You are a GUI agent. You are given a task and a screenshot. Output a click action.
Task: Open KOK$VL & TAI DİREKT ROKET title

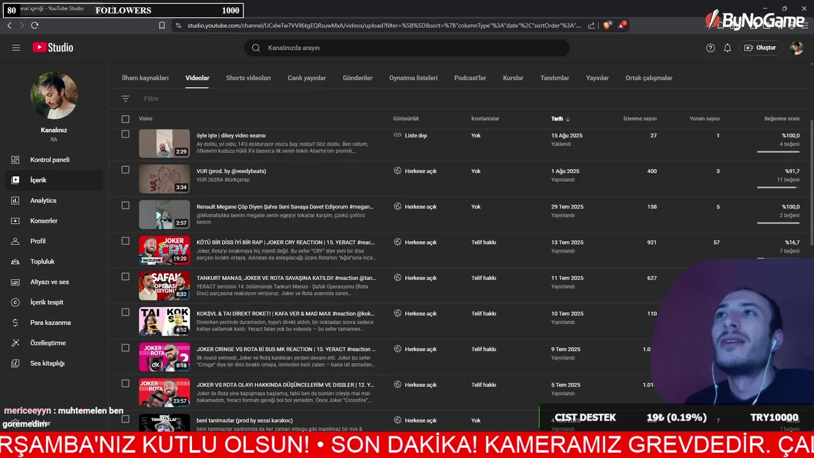pyautogui.click(x=286, y=314)
